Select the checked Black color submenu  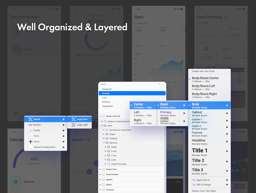pyautogui.click(x=172, y=105)
